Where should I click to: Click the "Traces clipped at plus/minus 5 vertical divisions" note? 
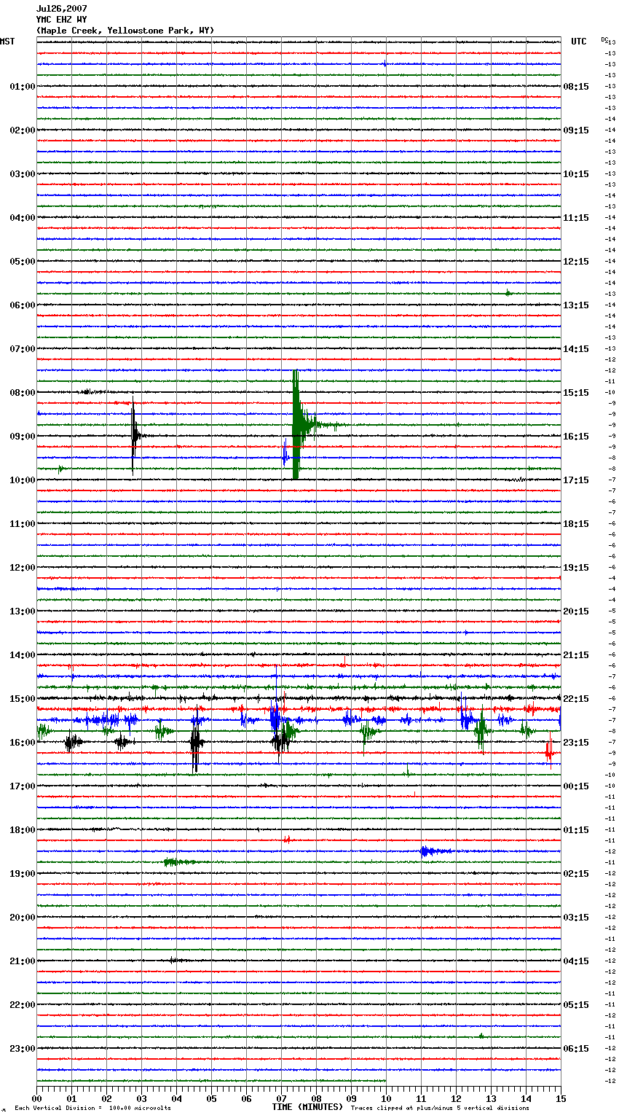point(440,1109)
